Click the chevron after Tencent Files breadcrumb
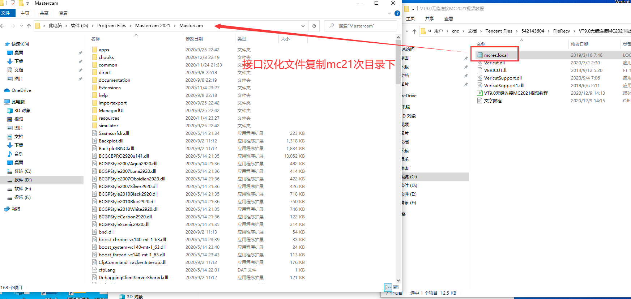631x299 pixels. click(x=517, y=31)
